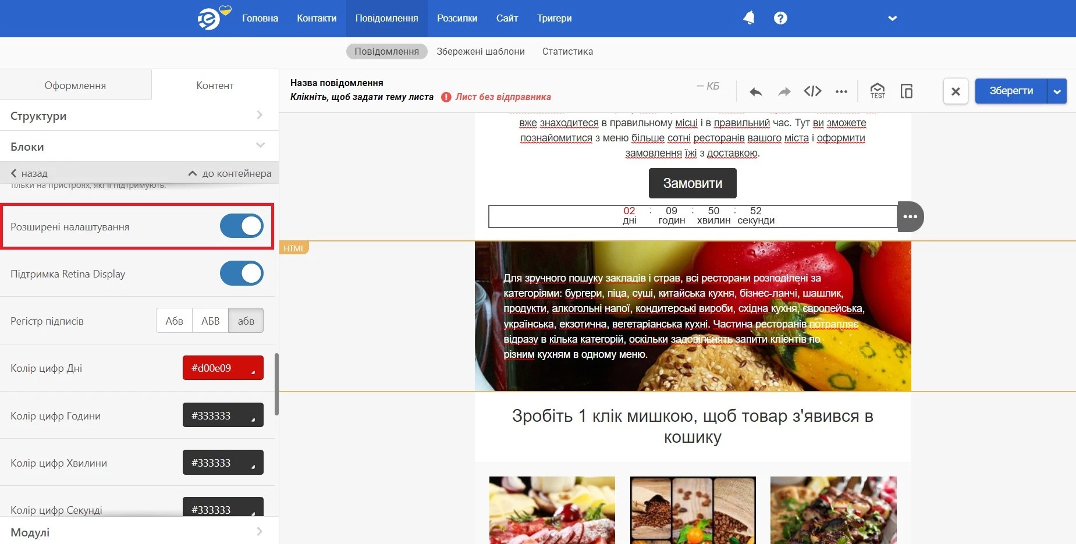Image resolution: width=1076 pixels, height=544 pixels.
Task: Click the sender warning exclamation icon
Action: point(446,97)
